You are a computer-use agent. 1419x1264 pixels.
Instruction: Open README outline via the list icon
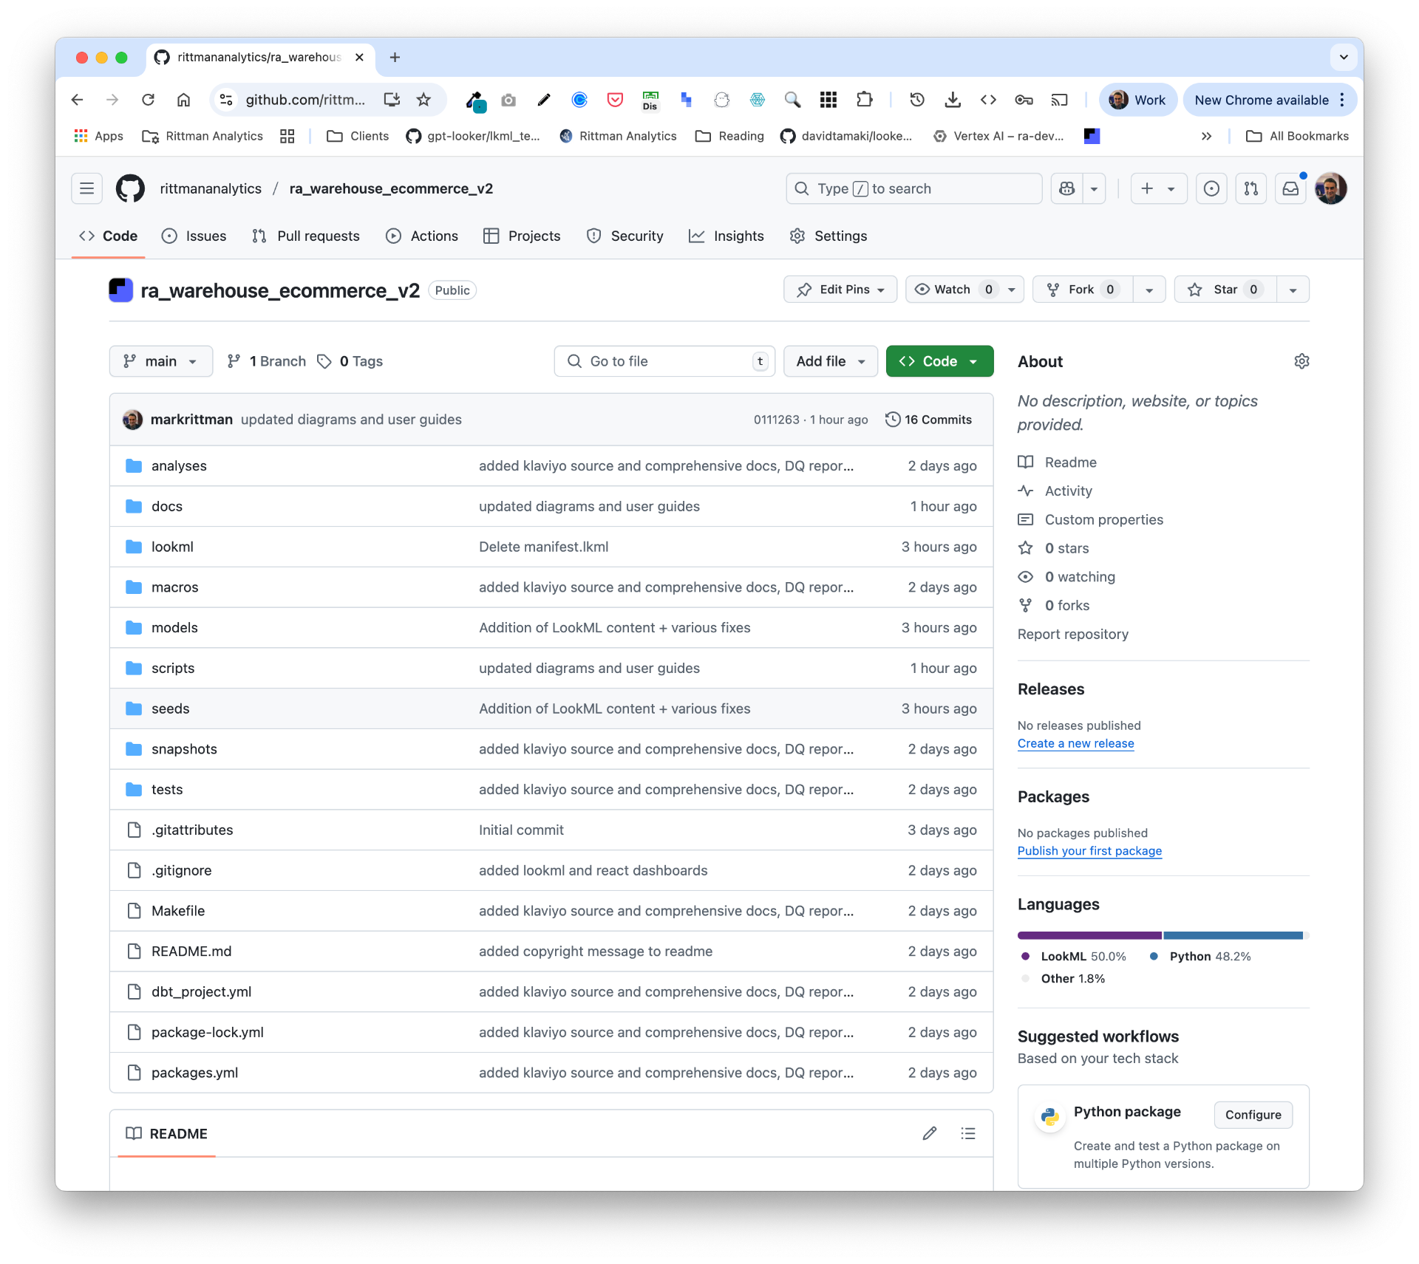pyautogui.click(x=968, y=1133)
